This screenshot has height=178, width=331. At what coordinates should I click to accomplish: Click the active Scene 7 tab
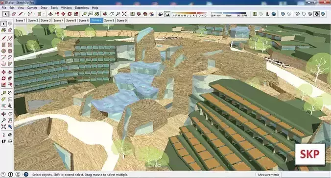pyautogui.click(x=96, y=20)
